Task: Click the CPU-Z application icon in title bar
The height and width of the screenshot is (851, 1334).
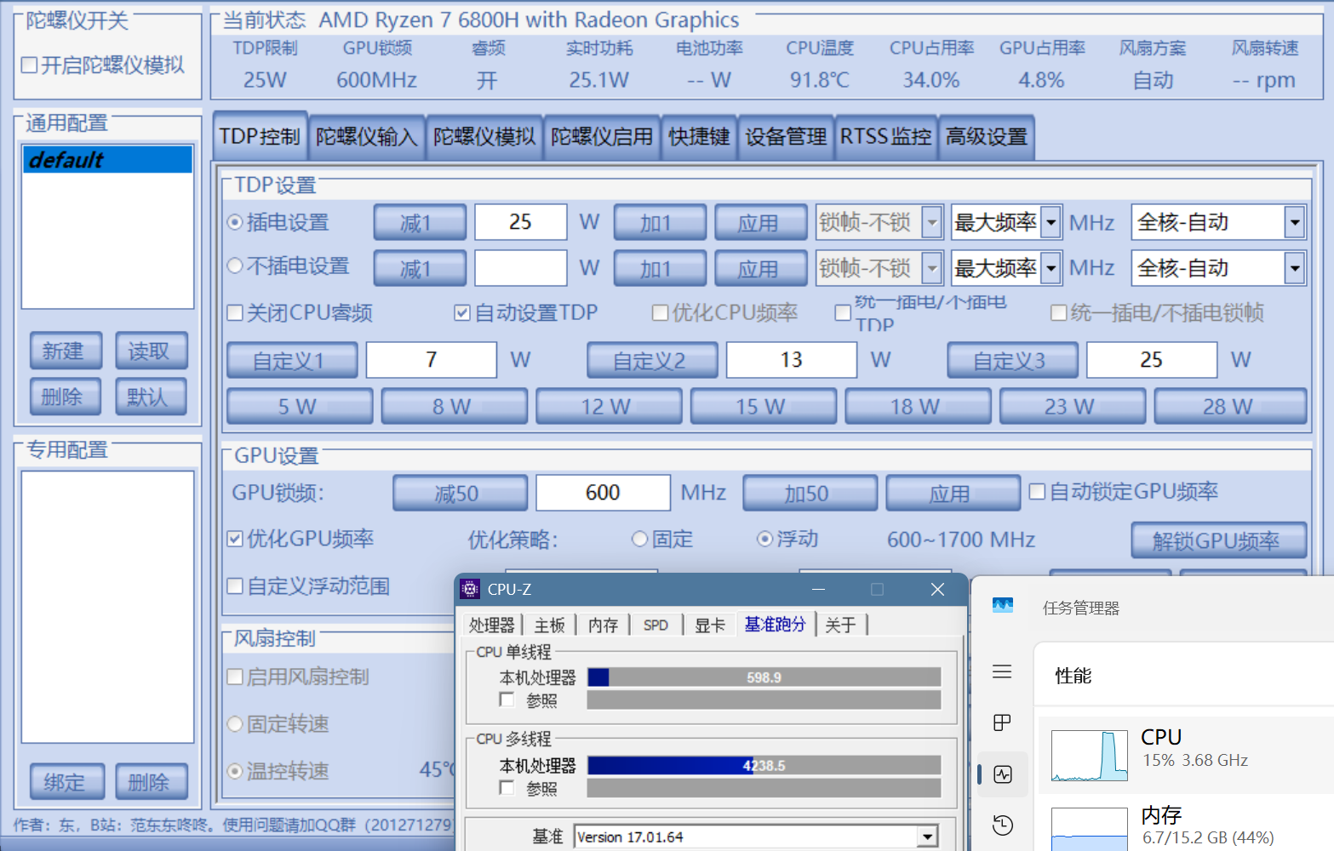Action: (x=470, y=589)
